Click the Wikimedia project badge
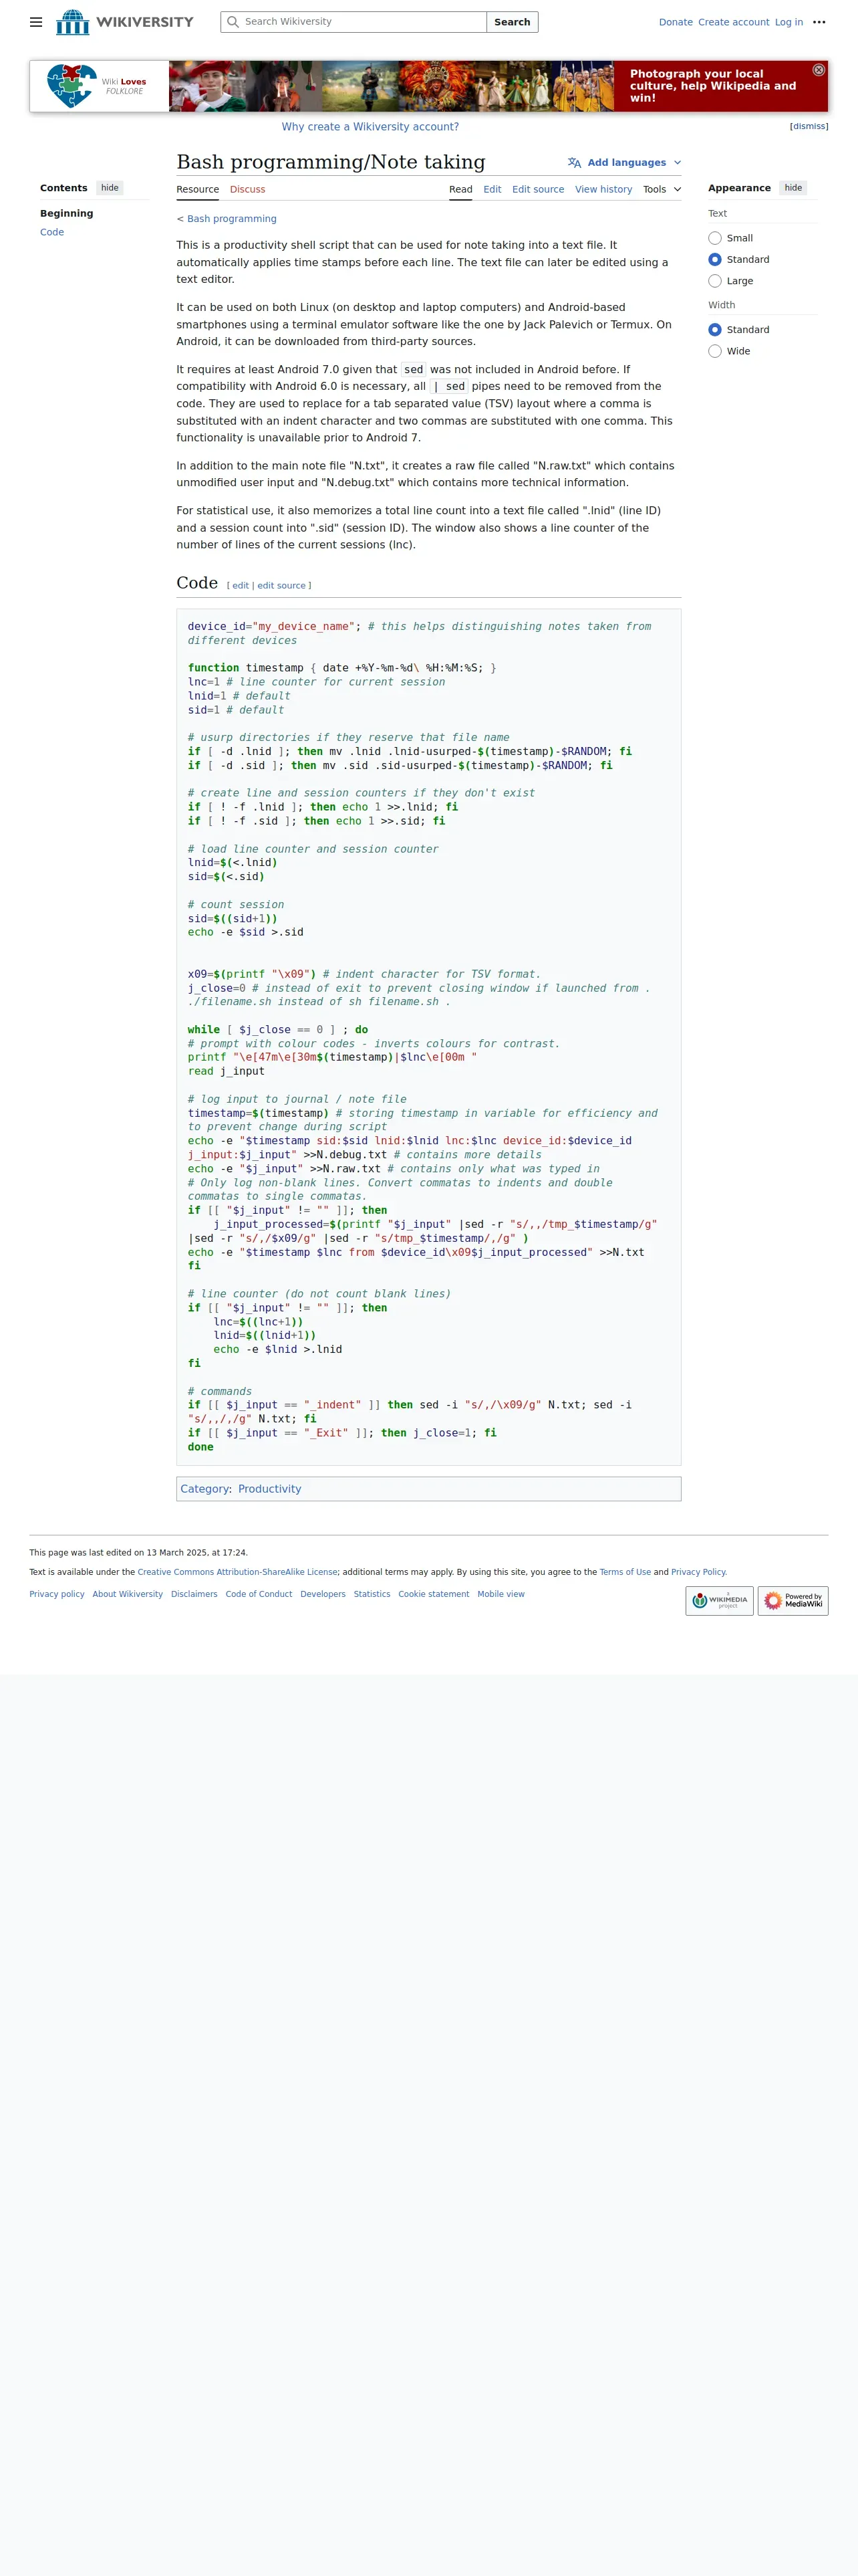 [719, 1601]
